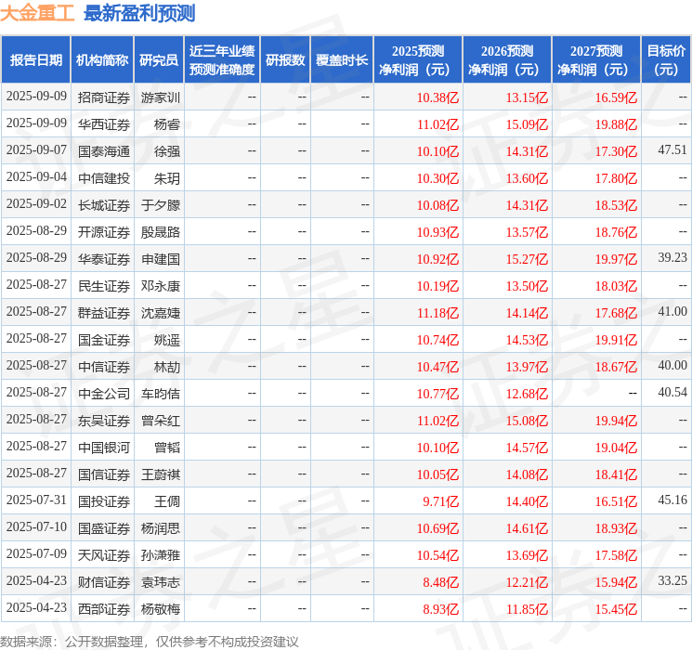692x650 pixels.
Task: Select the 招商证券 institution cell
Action: (x=104, y=97)
